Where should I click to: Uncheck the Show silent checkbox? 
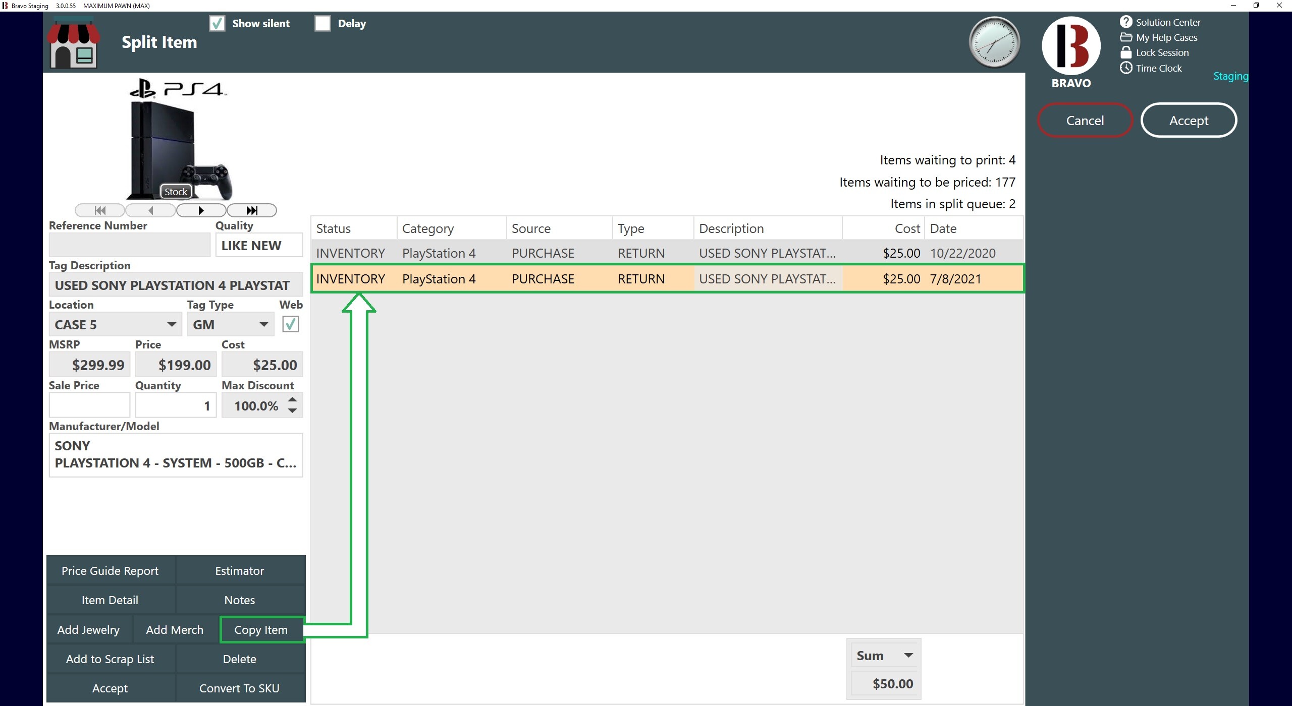217,24
